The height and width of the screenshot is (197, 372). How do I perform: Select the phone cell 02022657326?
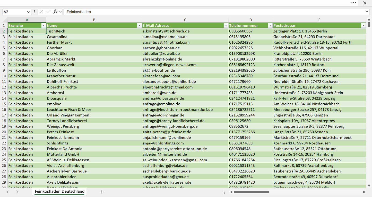[250, 48]
